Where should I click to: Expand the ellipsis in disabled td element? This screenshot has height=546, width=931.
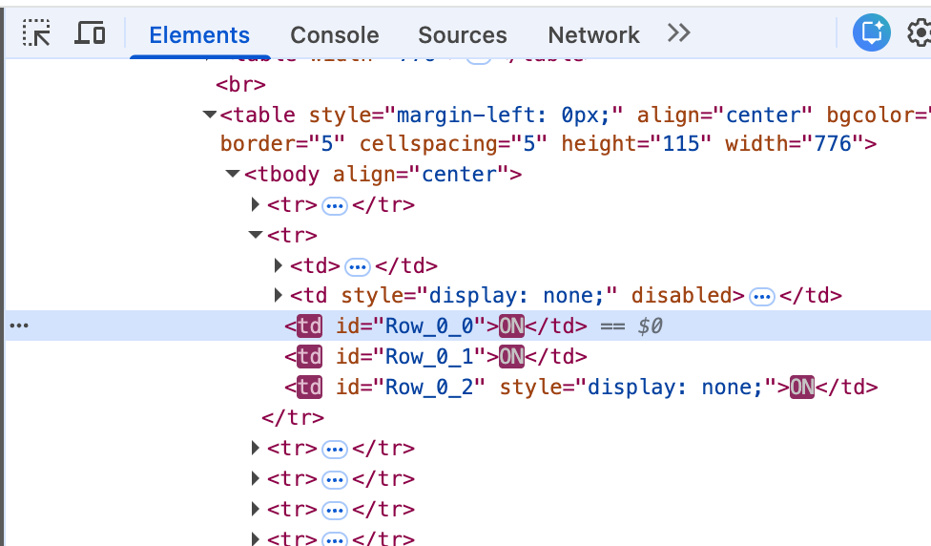(761, 297)
